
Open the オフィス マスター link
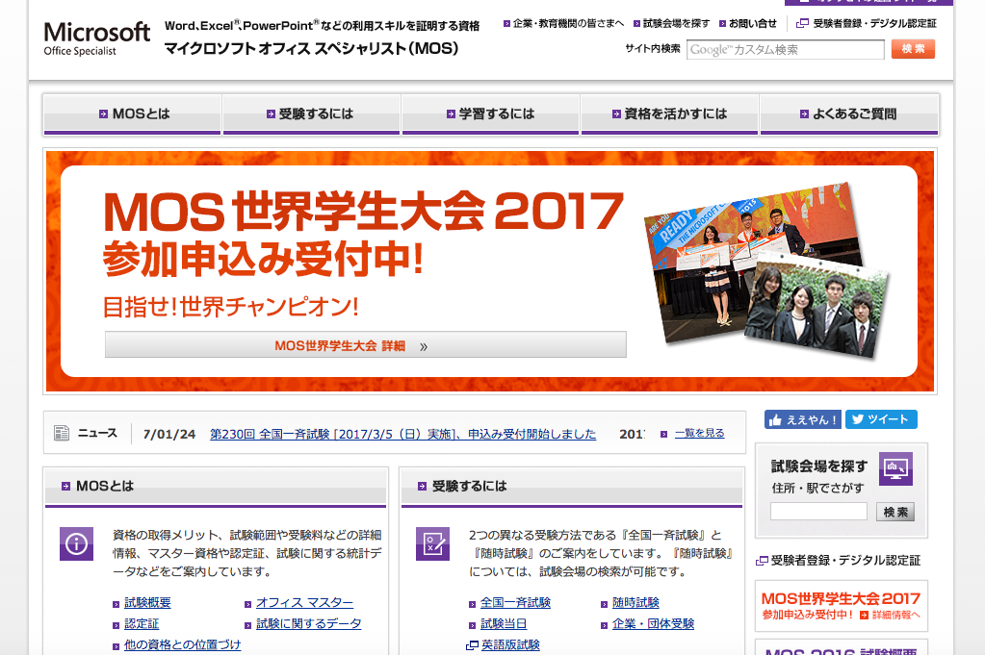coord(304,603)
